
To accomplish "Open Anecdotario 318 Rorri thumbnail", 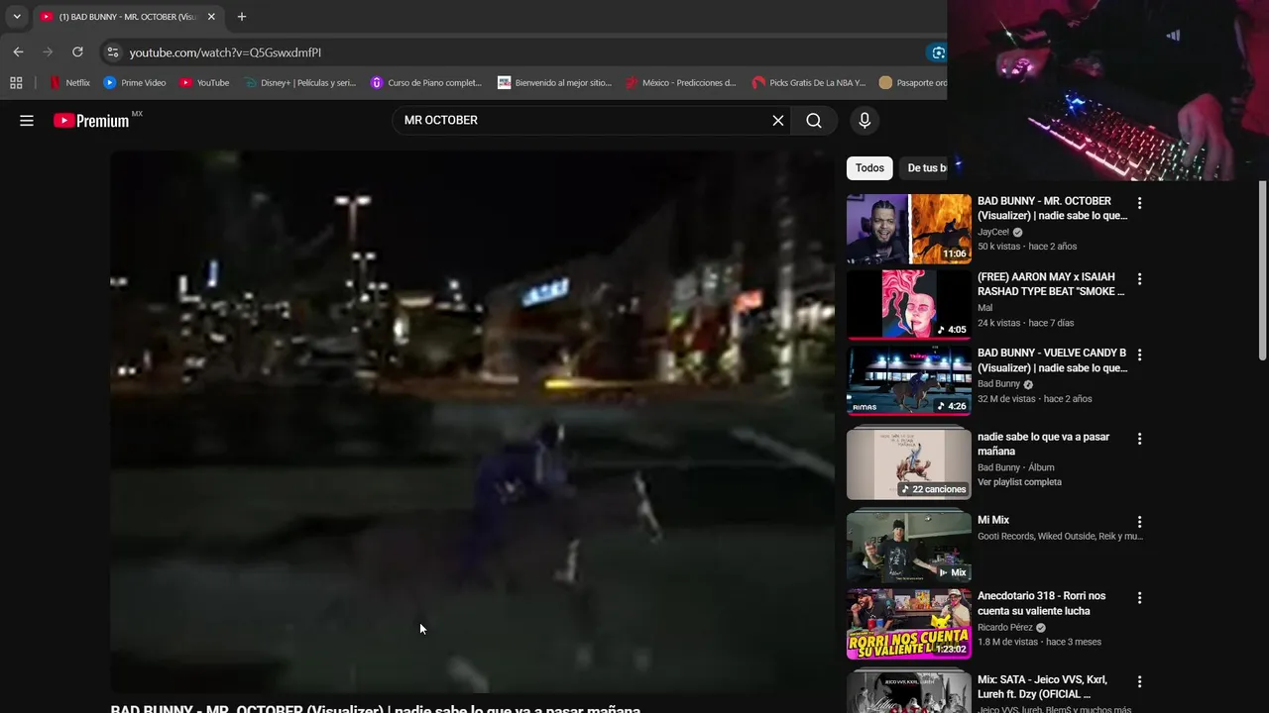I will point(909,624).
